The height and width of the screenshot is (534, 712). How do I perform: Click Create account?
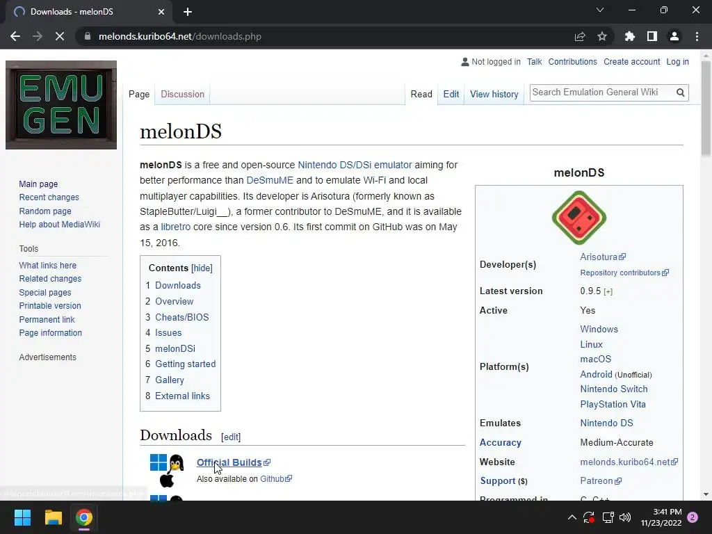point(631,62)
